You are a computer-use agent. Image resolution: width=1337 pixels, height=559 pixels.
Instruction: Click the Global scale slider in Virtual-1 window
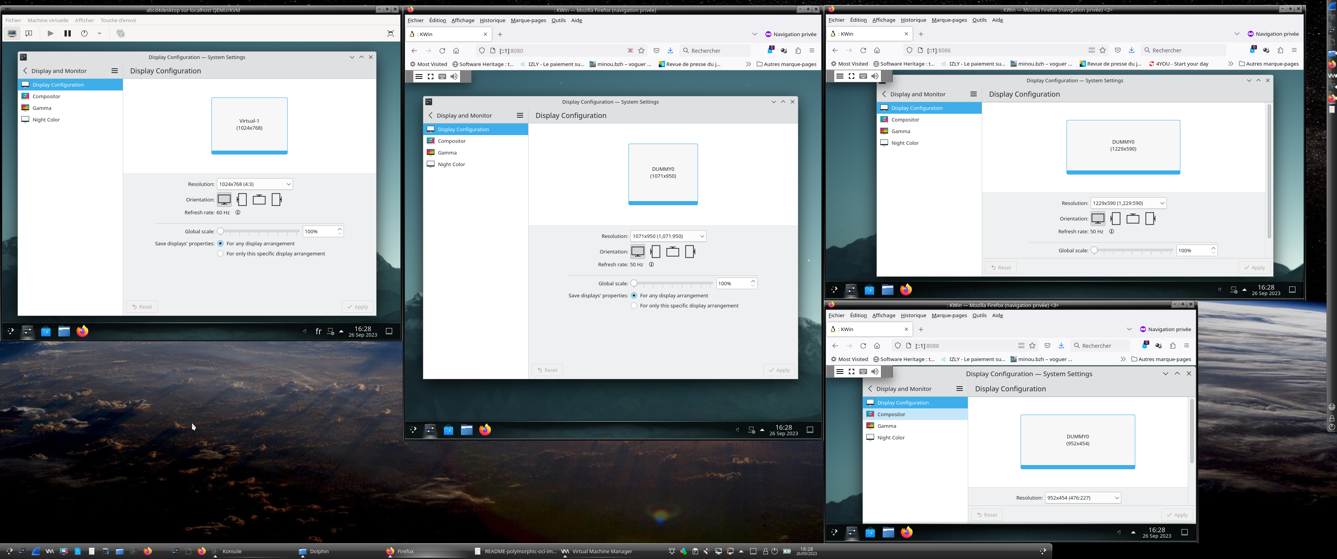click(x=260, y=231)
